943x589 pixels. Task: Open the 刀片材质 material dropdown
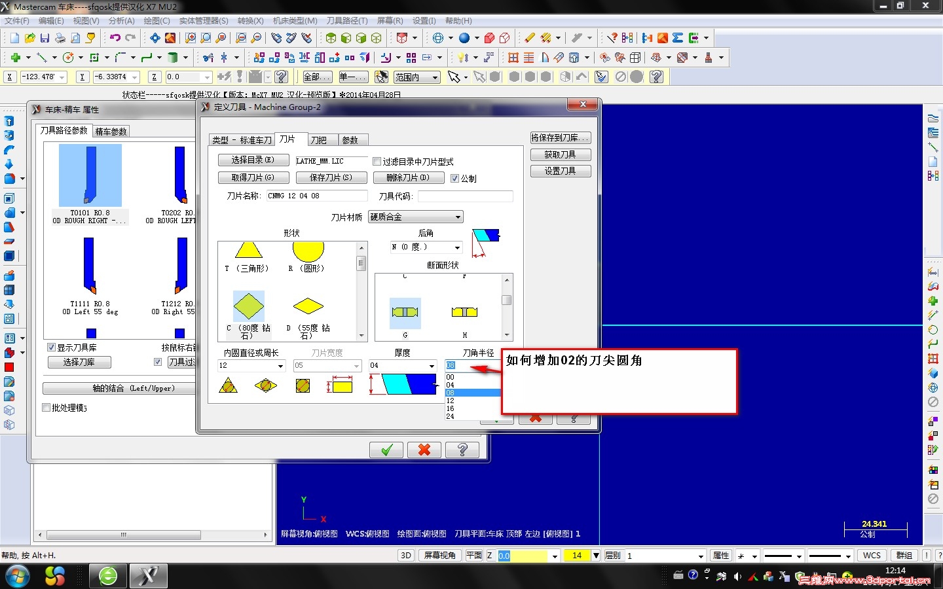point(416,217)
